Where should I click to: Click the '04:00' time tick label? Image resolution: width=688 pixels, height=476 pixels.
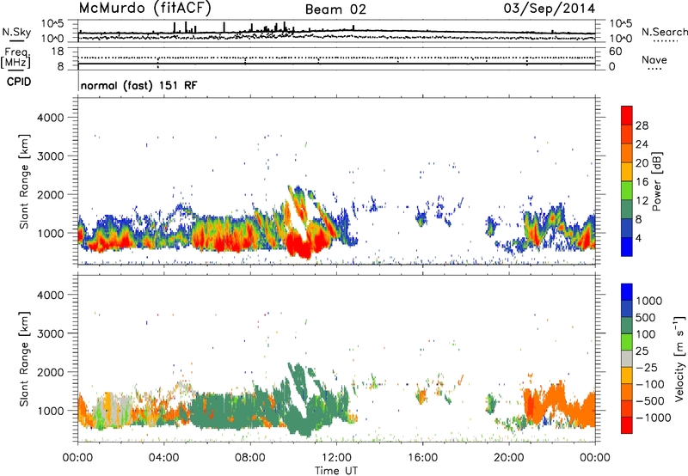pos(164,458)
